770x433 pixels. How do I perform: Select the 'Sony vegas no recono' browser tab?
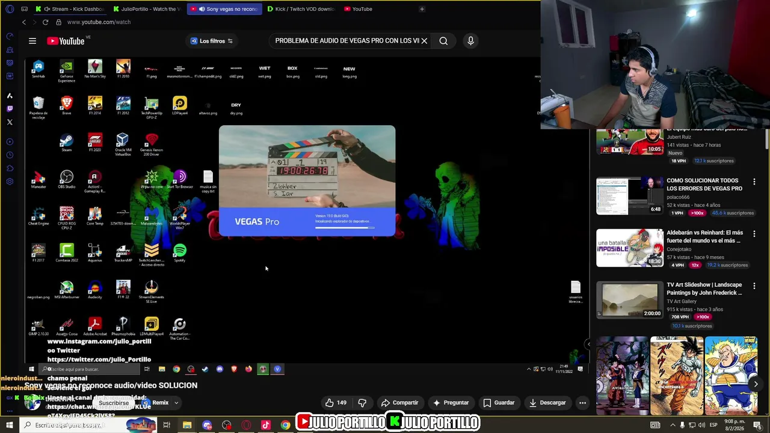[223, 9]
